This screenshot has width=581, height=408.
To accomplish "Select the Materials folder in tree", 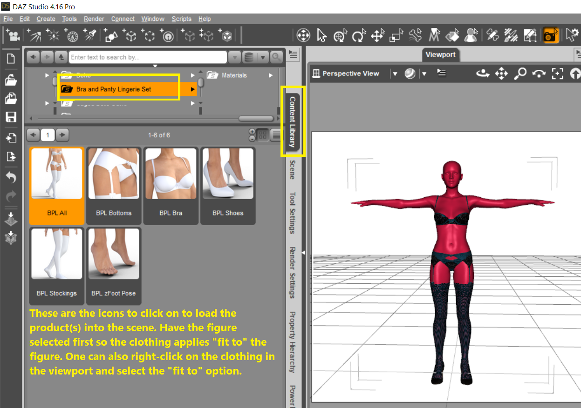I will click(234, 75).
